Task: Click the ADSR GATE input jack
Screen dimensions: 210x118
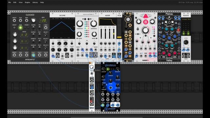Action: pyautogui.click(x=105, y=56)
